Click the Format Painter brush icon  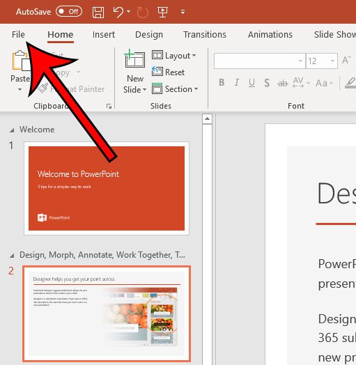pos(43,88)
